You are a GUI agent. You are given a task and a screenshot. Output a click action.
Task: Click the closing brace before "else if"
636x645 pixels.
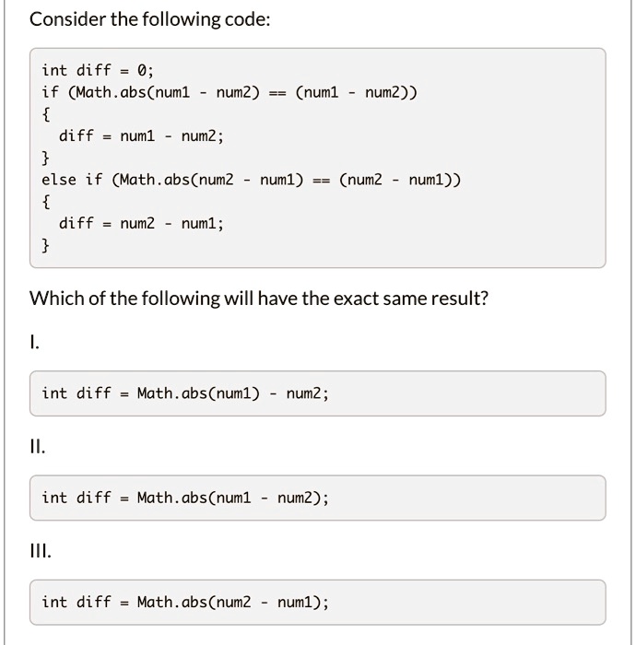(47, 158)
